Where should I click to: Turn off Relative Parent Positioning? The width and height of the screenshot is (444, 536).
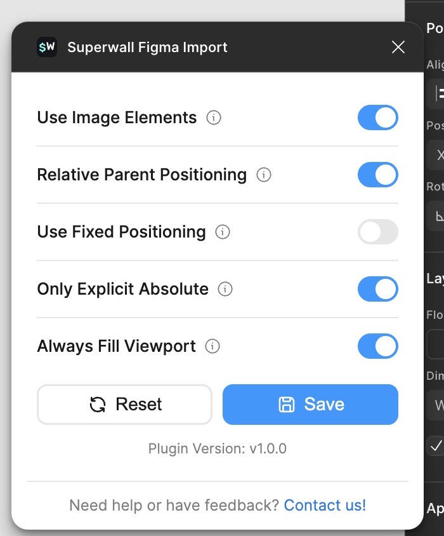[377, 175]
